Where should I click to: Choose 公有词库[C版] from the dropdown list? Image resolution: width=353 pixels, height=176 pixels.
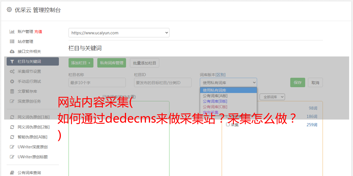[228, 107]
